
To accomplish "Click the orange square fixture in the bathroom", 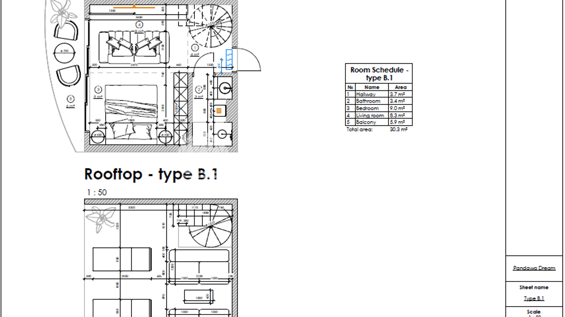I will tap(219, 110).
